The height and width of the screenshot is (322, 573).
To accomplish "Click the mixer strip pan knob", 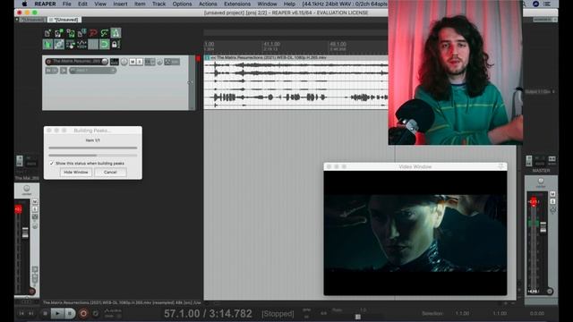I will (x=26, y=189).
